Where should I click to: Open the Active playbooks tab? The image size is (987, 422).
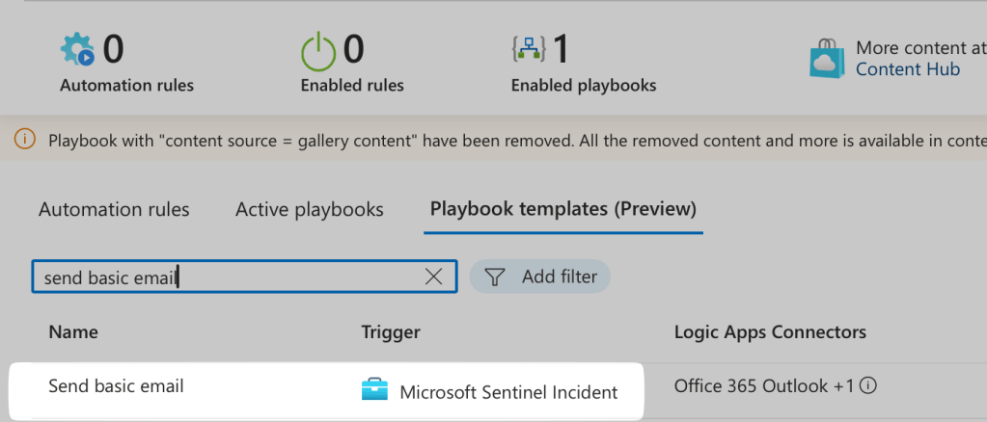pyautogui.click(x=310, y=209)
